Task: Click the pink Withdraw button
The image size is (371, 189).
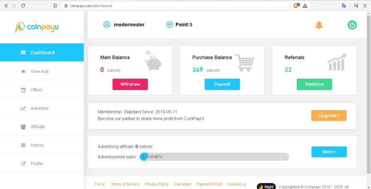Action: (130, 84)
